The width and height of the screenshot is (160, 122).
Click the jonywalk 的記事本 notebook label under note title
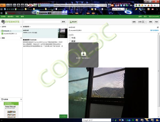coord(75,30)
